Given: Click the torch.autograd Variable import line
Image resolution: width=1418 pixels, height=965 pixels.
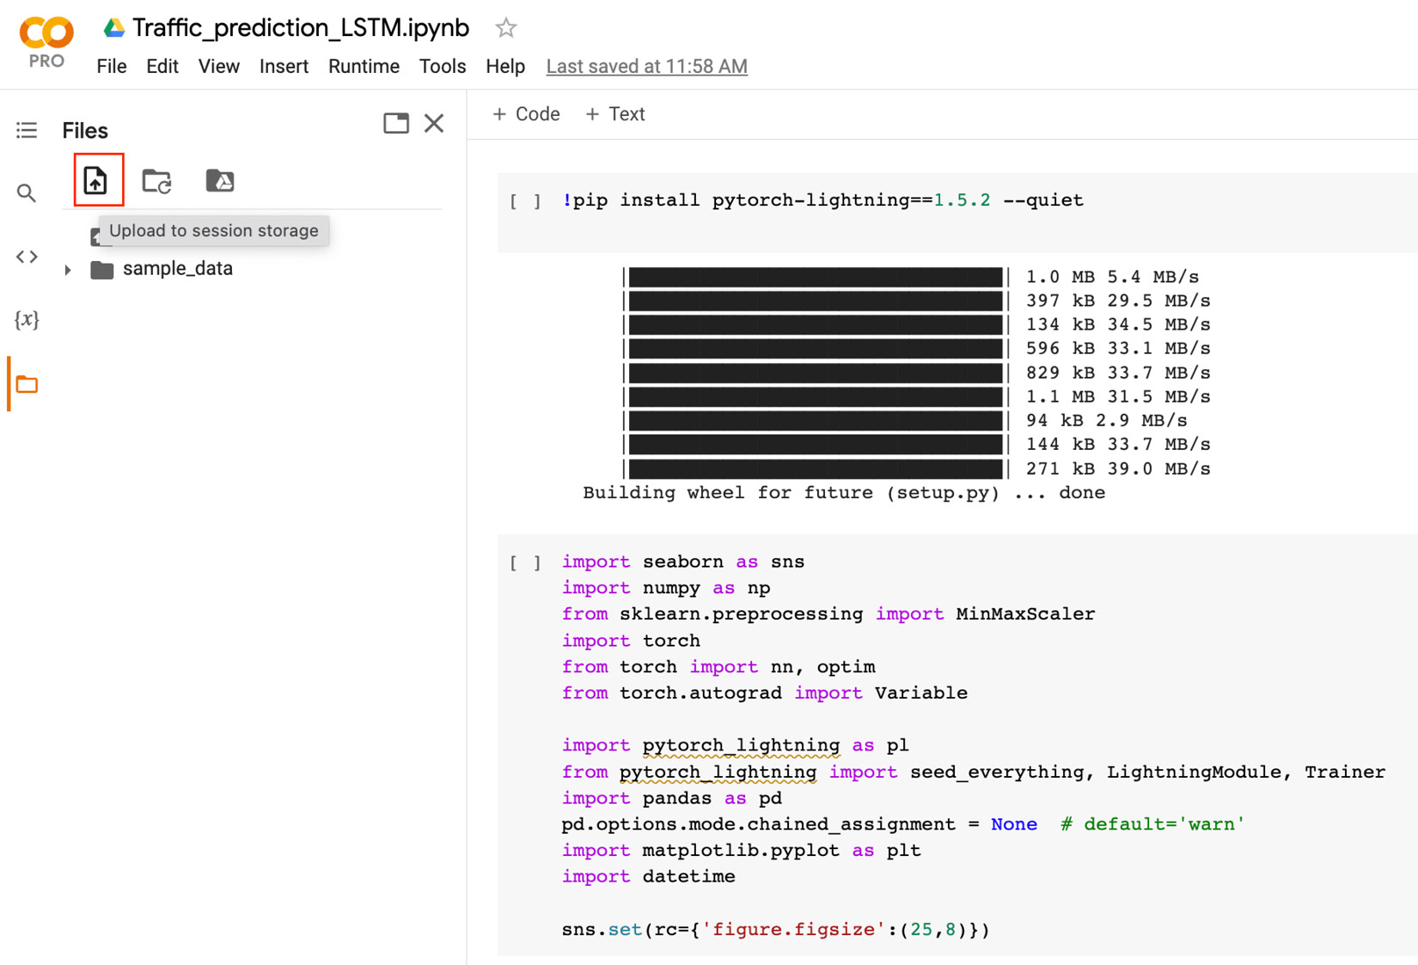Looking at the screenshot, I should click(765, 693).
